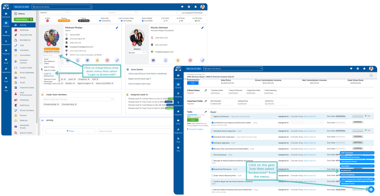Uncheck the Schedule Pest Inspection task
The height and width of the screenshot is (196, 380).
tap(213, 137)
